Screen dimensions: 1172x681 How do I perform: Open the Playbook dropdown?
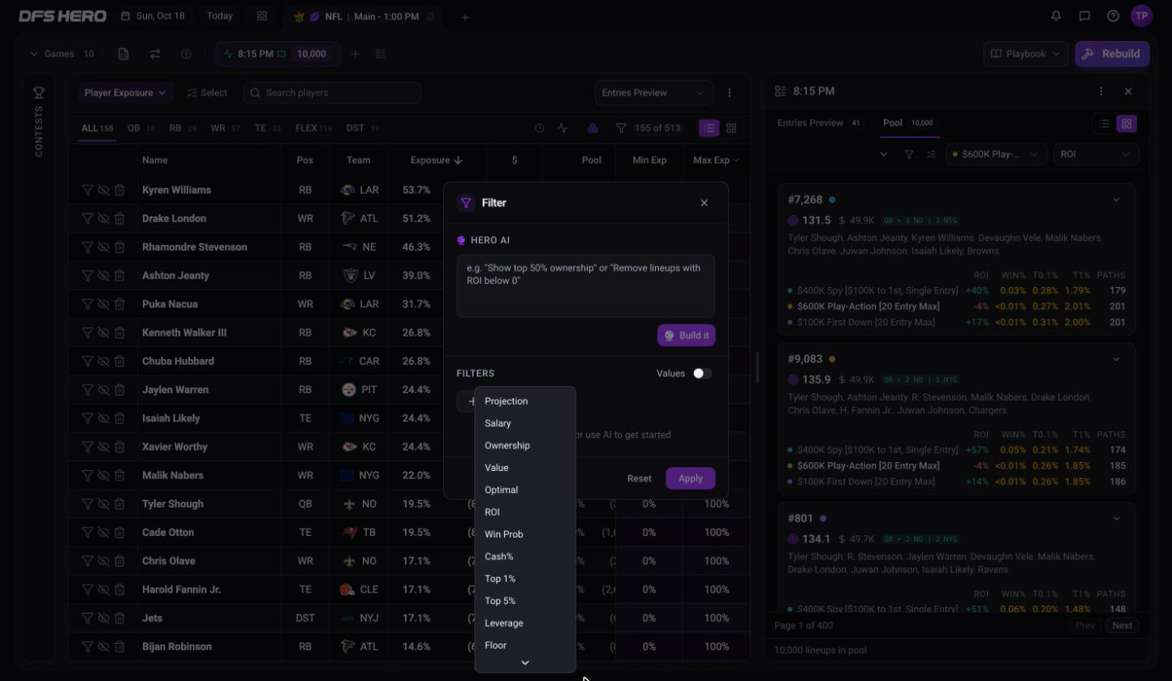point(1026,54)
